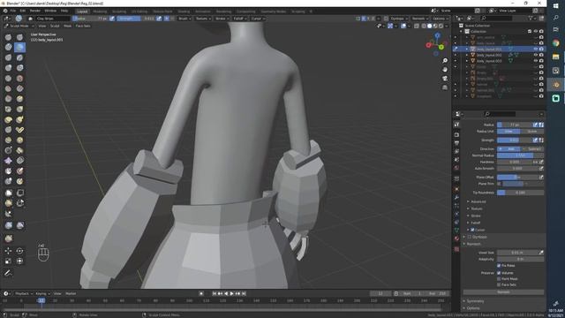
Task: Switch perspective/orthographic view icon
Action: pos(445,87)
